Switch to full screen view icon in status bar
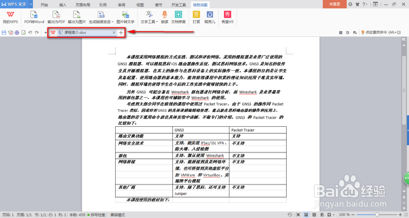 point(298,215)
